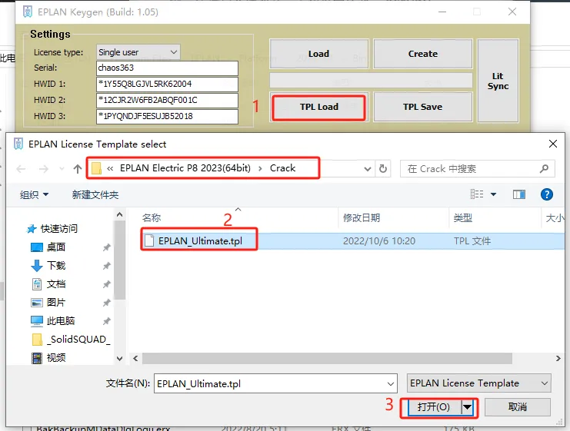Click the Crack breadcrumb segment

pos(282,168)
